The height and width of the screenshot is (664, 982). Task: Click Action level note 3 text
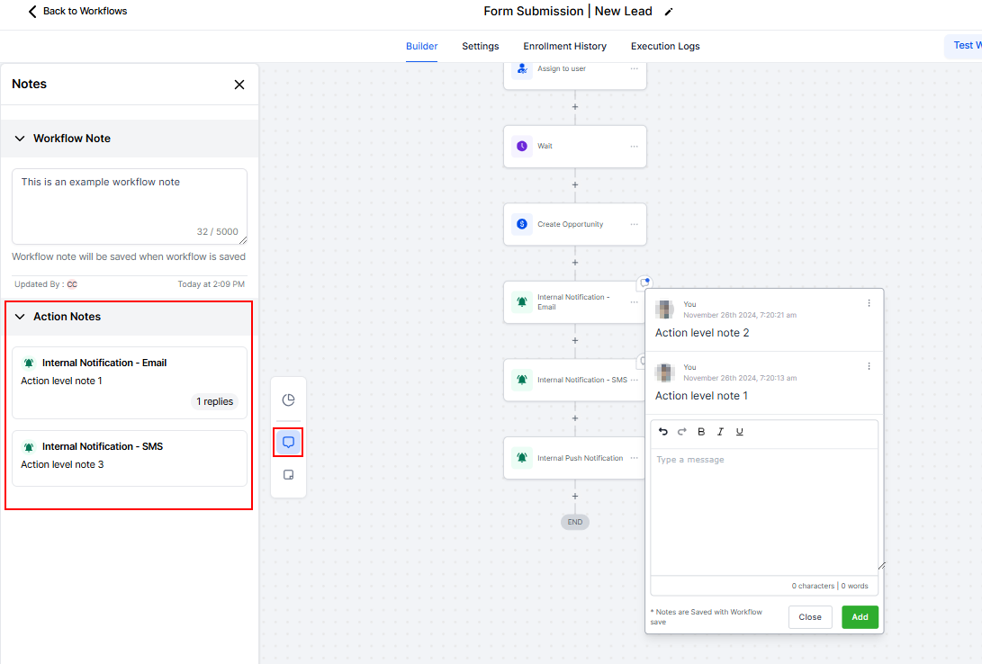62,464
